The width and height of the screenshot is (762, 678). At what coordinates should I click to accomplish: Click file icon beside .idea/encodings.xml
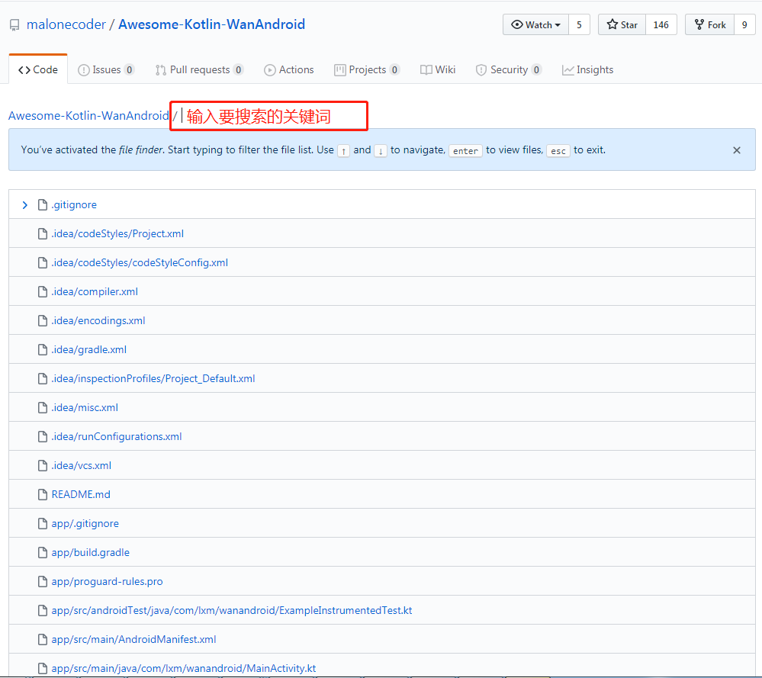tap(43, 321)
